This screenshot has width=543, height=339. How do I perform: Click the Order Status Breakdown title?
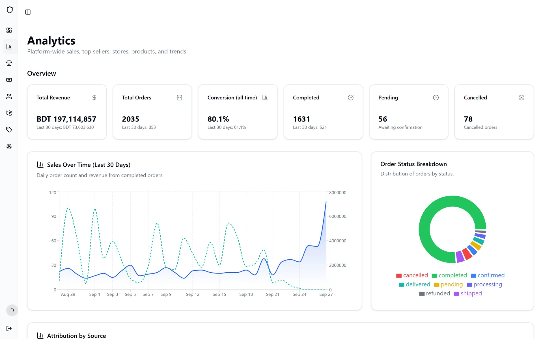(x=413, y=164)
